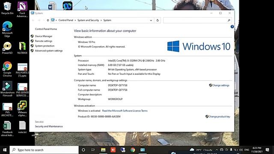Launch Google Chrome desktop shortcut

[x=7, y=69]
